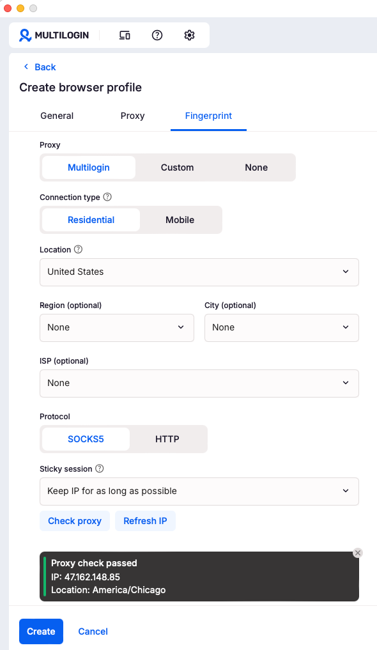Open settings via the gear icon
The width and height of the screenshot is (377, 650).
click(x=189, y=35)
